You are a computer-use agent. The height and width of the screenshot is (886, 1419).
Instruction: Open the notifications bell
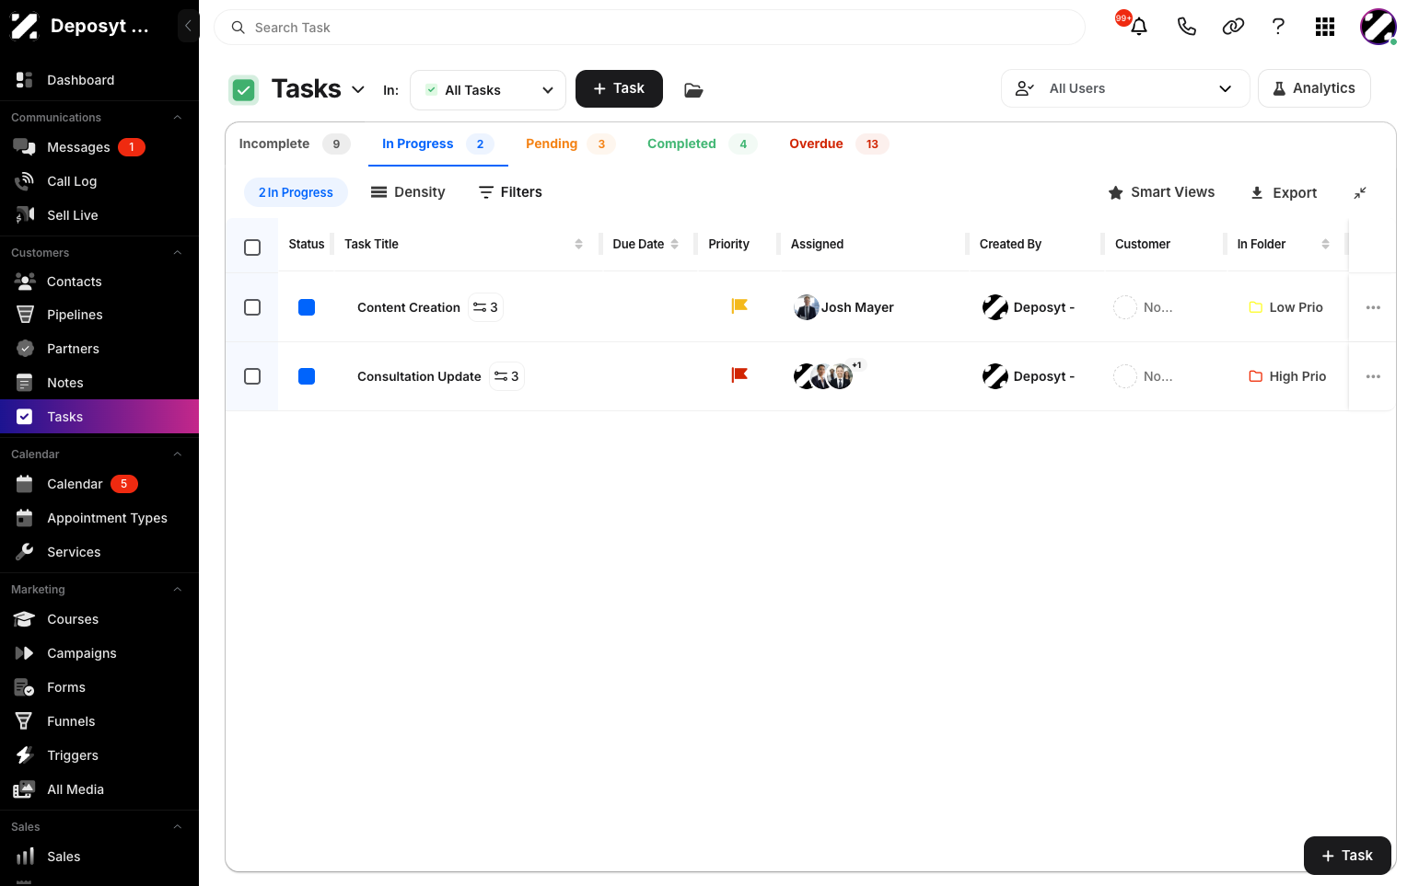point(1139,27)
